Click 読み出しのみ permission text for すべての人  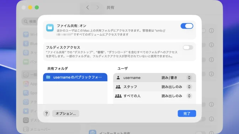[172, 96]
